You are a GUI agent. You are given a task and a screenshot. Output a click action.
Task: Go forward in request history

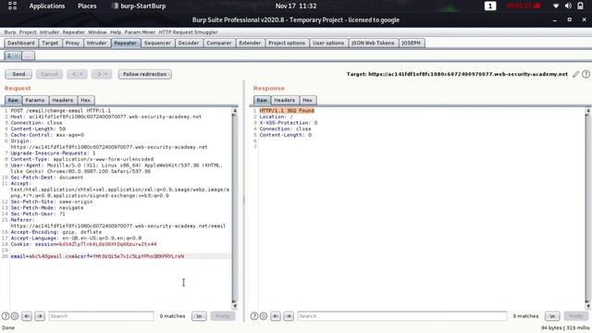(x=102, y=74)
